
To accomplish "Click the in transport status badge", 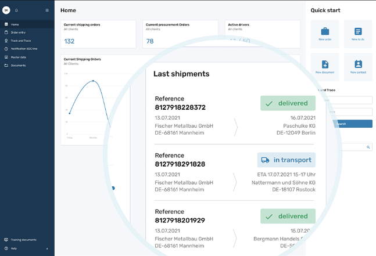I will point(287,160).
